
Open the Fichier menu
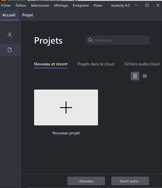pyautogui.click(x=6, y=6)
